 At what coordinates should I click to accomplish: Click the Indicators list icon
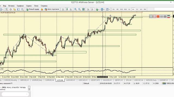pyautogui.click(x=97, y=9)
